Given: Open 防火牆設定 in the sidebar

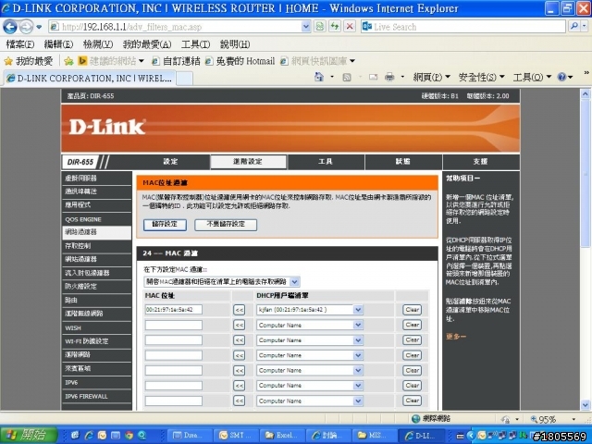Looking at the screenshot, I should coord(96,287).
